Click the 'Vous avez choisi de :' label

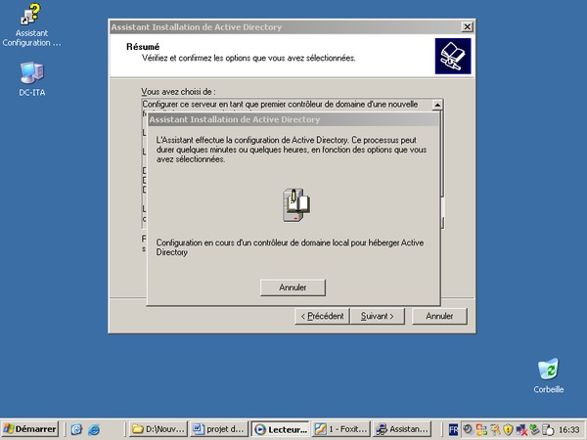(x=178, y=92)
